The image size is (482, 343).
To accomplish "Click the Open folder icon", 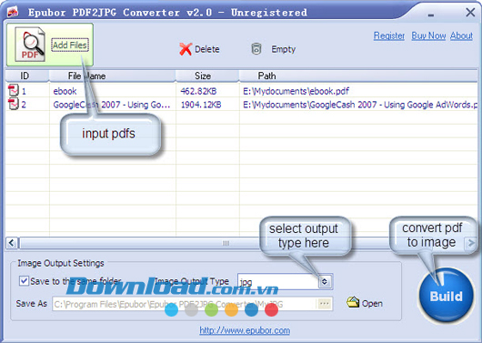I will 353,303.
